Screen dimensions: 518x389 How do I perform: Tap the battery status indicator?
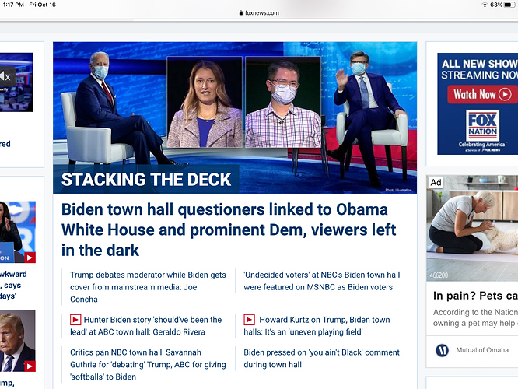tap(509, 5)
